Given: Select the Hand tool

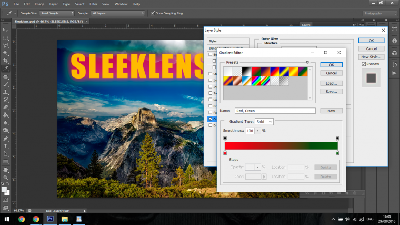Looking at the screenshot, I should point(5,170).
